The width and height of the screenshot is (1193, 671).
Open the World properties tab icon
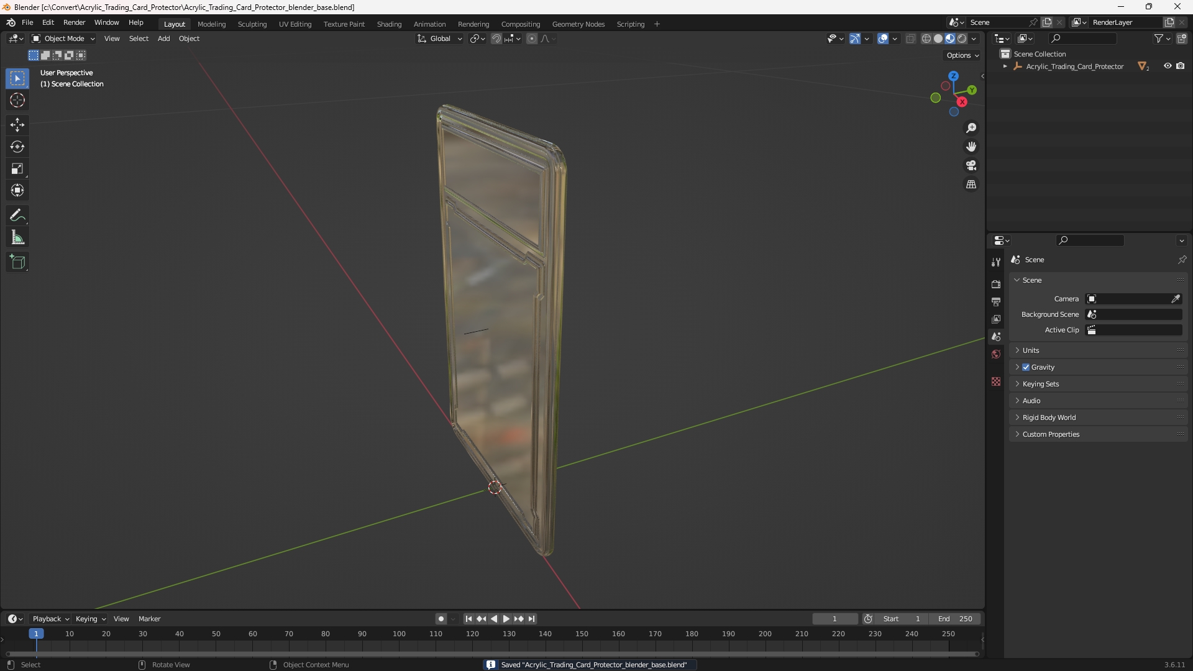[x=996, y=354]
